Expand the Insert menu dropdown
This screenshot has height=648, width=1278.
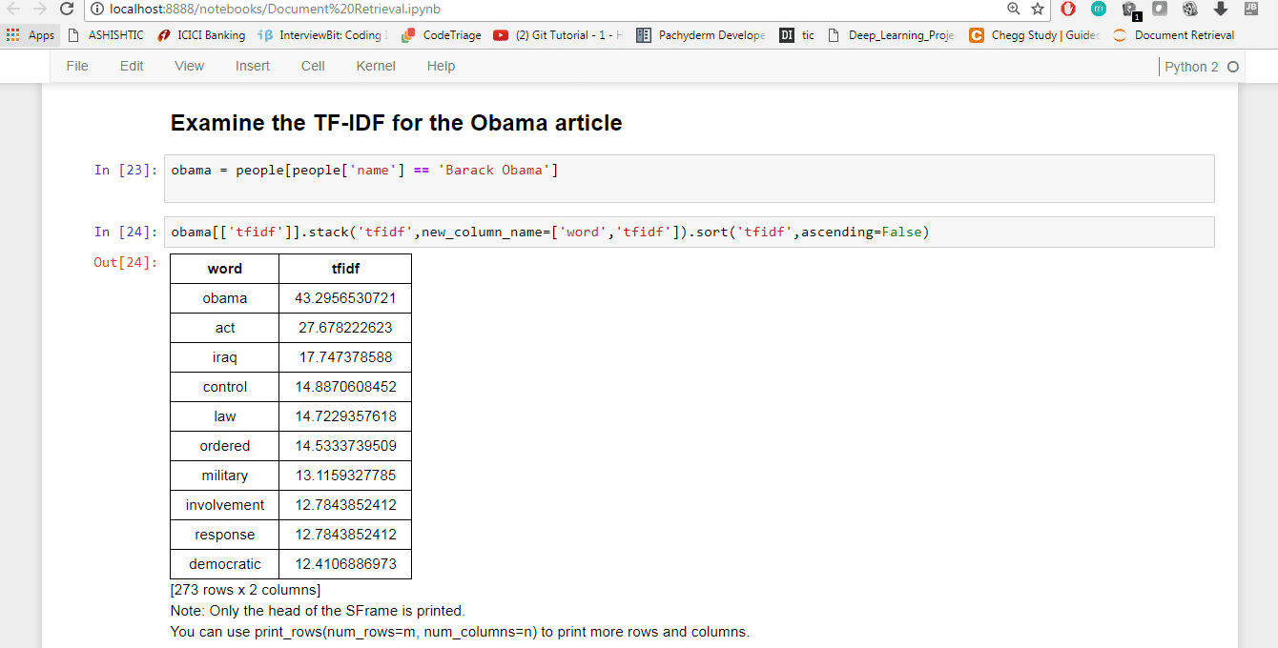pyautogui.click(x=253, y=66)
